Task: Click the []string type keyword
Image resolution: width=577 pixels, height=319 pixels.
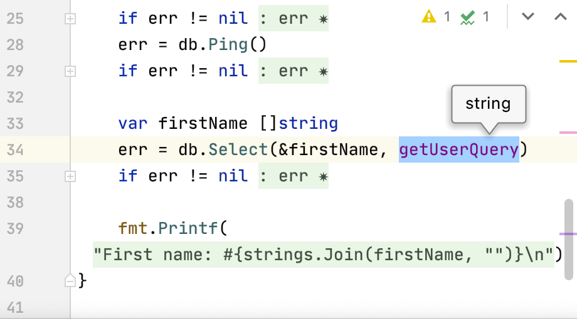Action: [299, 123]
